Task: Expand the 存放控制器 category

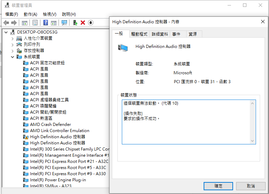Action: click(x=12, y=51)
